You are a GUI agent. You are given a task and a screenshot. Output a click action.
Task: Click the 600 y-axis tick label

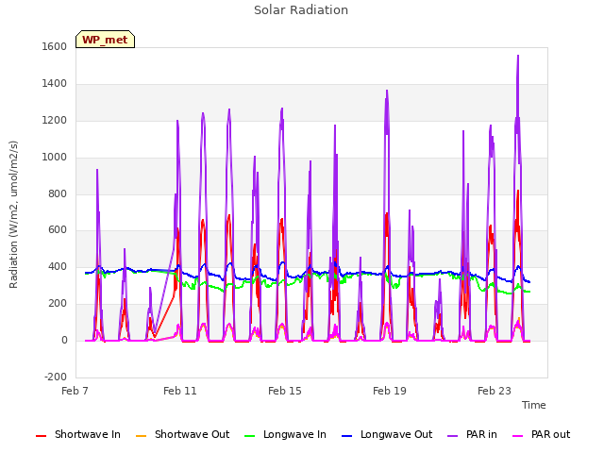click(x=58, y=230)
